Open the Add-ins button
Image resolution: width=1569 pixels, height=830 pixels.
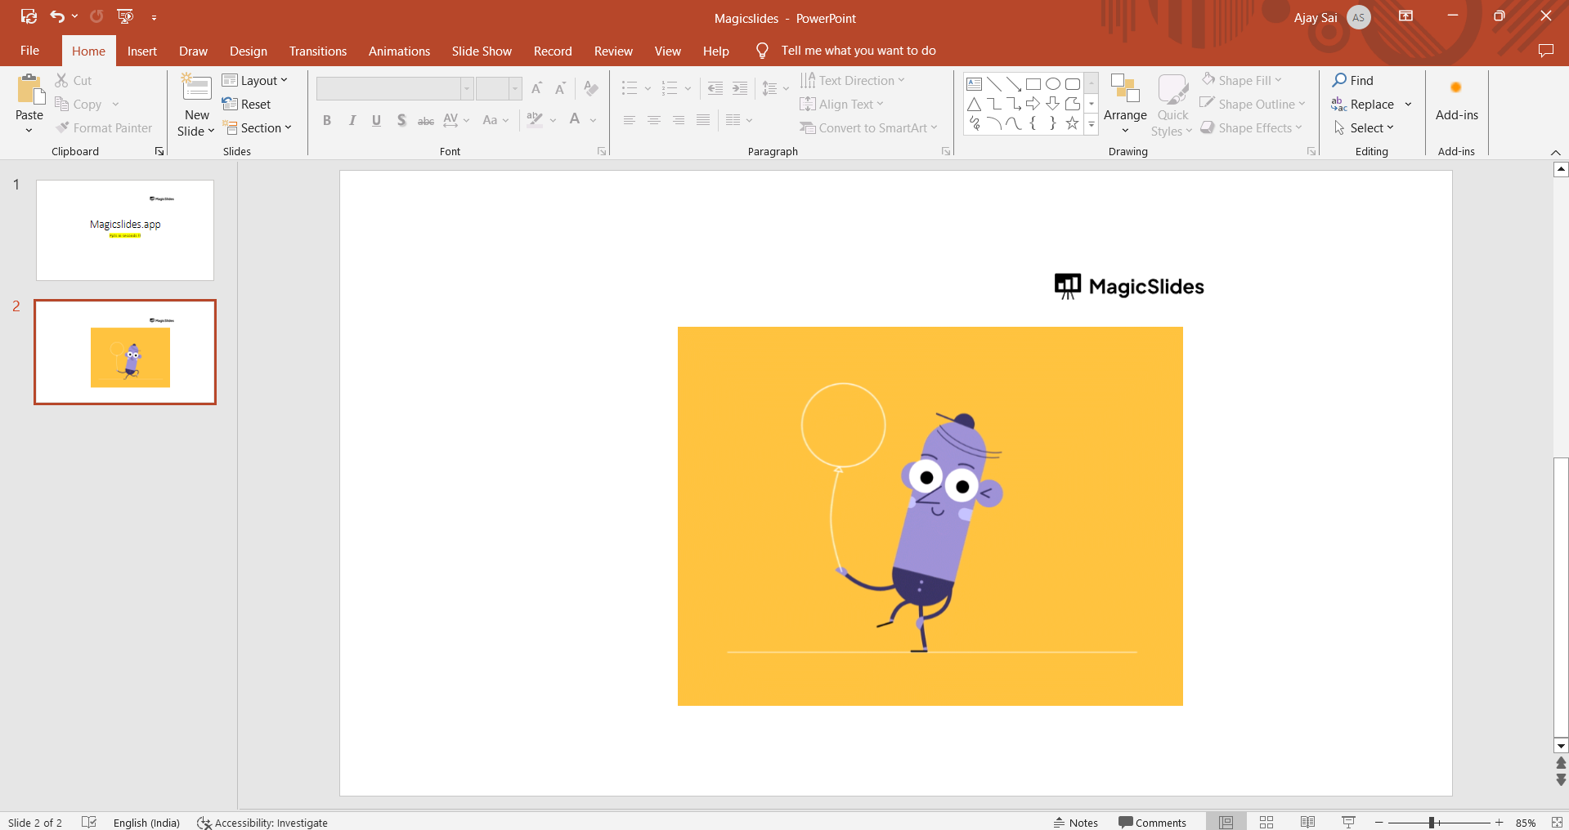tap(1456, 102)
